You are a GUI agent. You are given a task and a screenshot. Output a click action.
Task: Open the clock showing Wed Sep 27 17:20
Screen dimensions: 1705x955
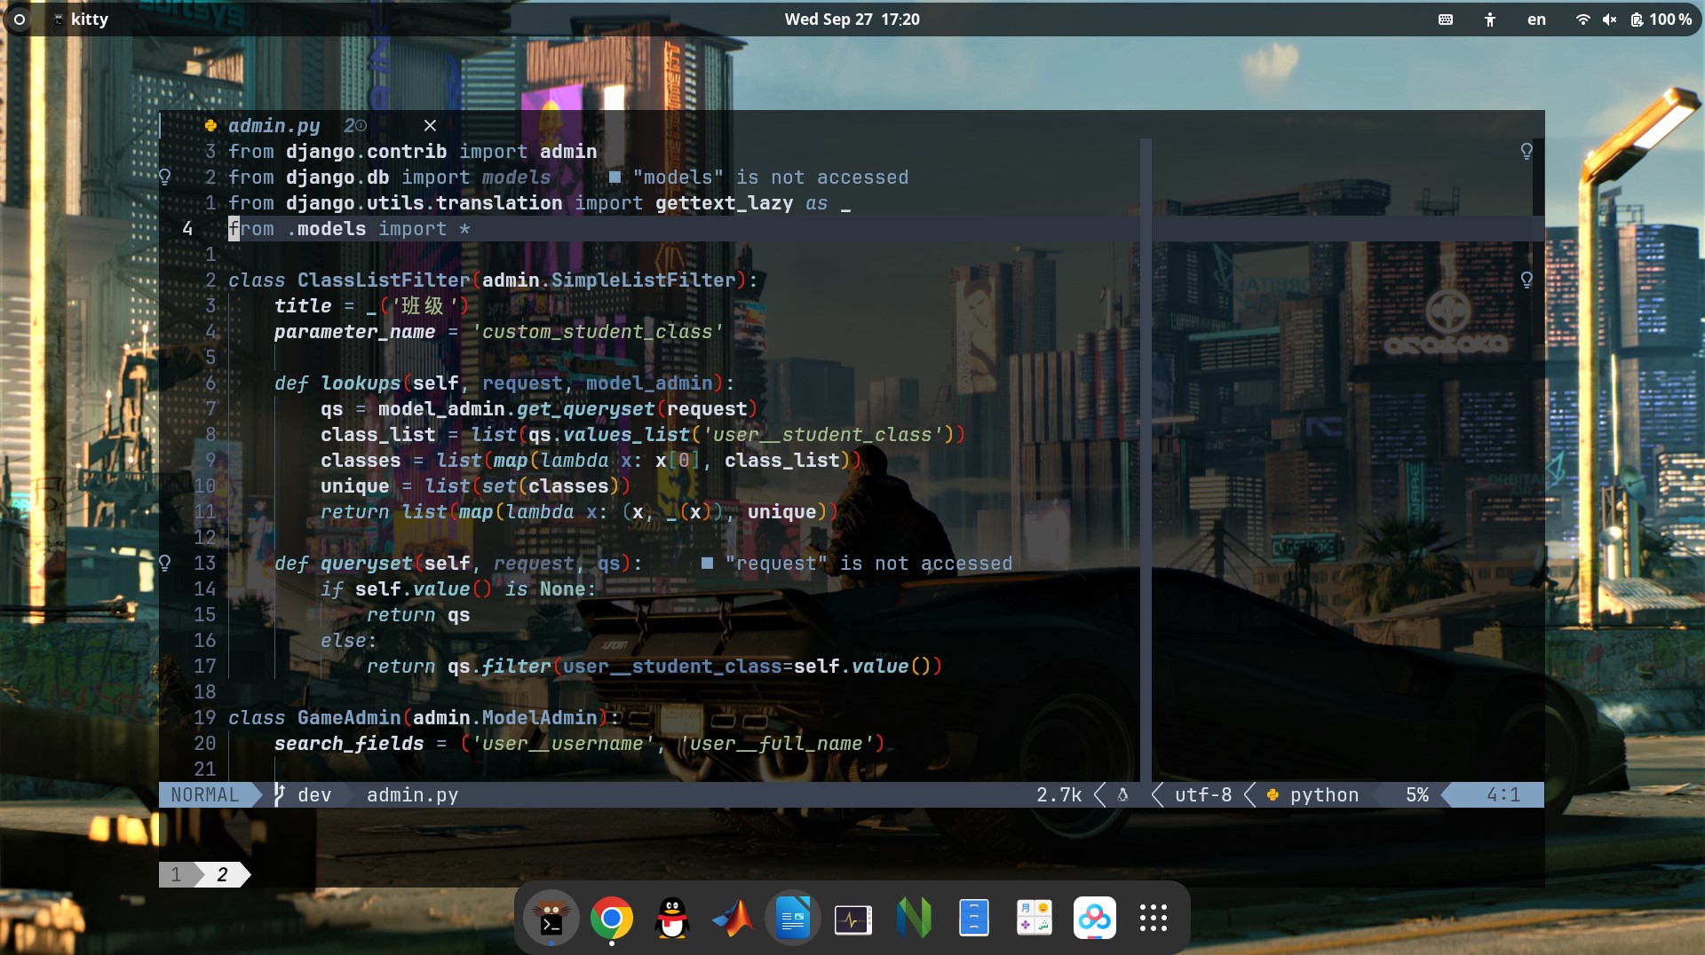pyautogui.click(x=852, y=20)
